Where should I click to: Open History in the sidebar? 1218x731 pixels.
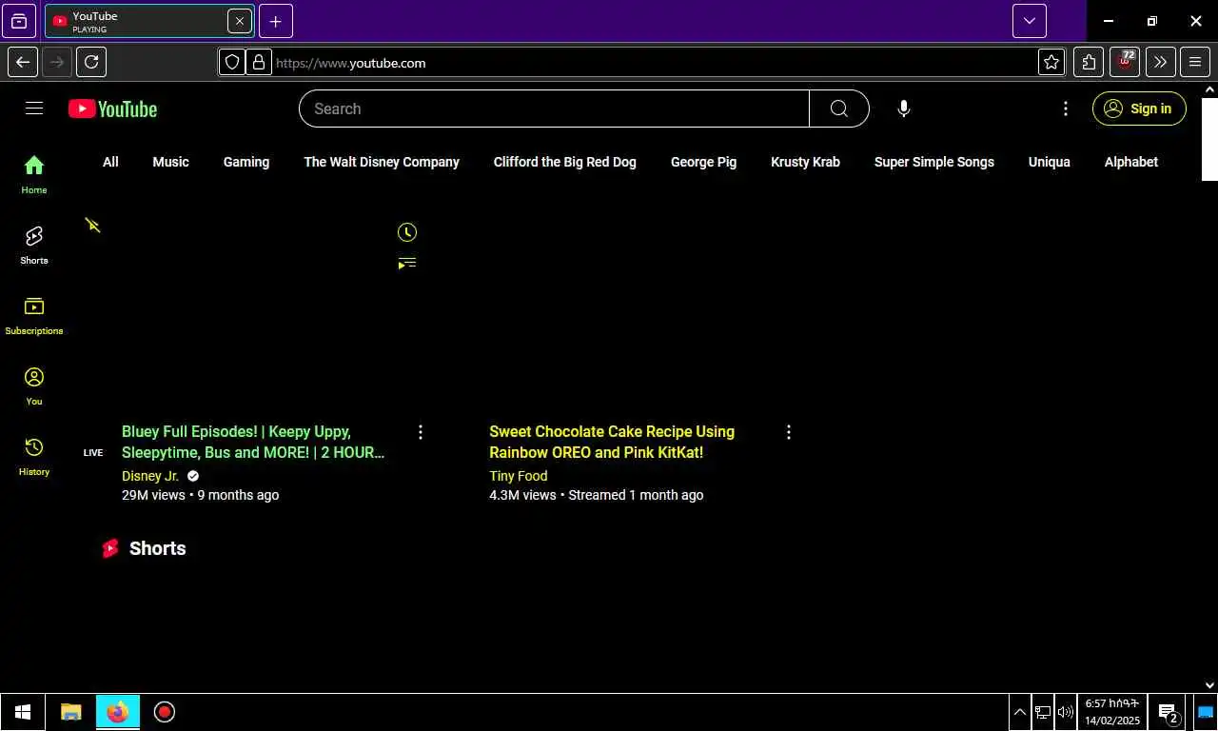34,456
